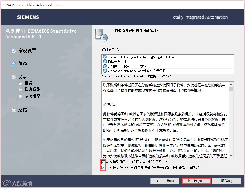Click inside the license agreement text area

165,120
